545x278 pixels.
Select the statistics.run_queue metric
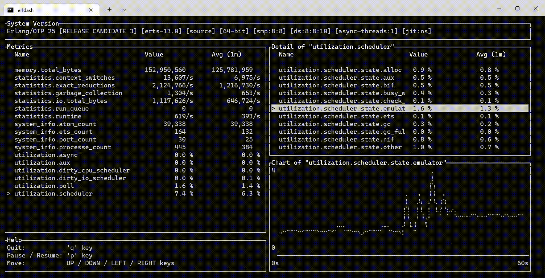[52, 108]
